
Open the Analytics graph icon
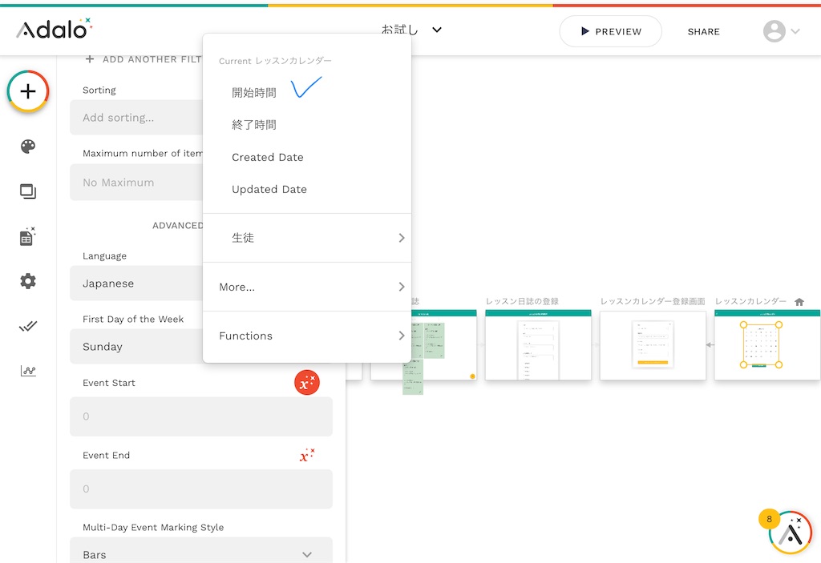(27, 371)
